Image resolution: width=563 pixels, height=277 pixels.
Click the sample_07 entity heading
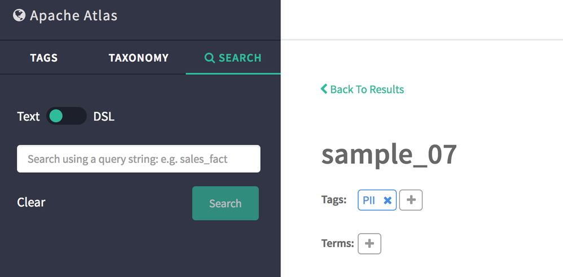point(389,155)
